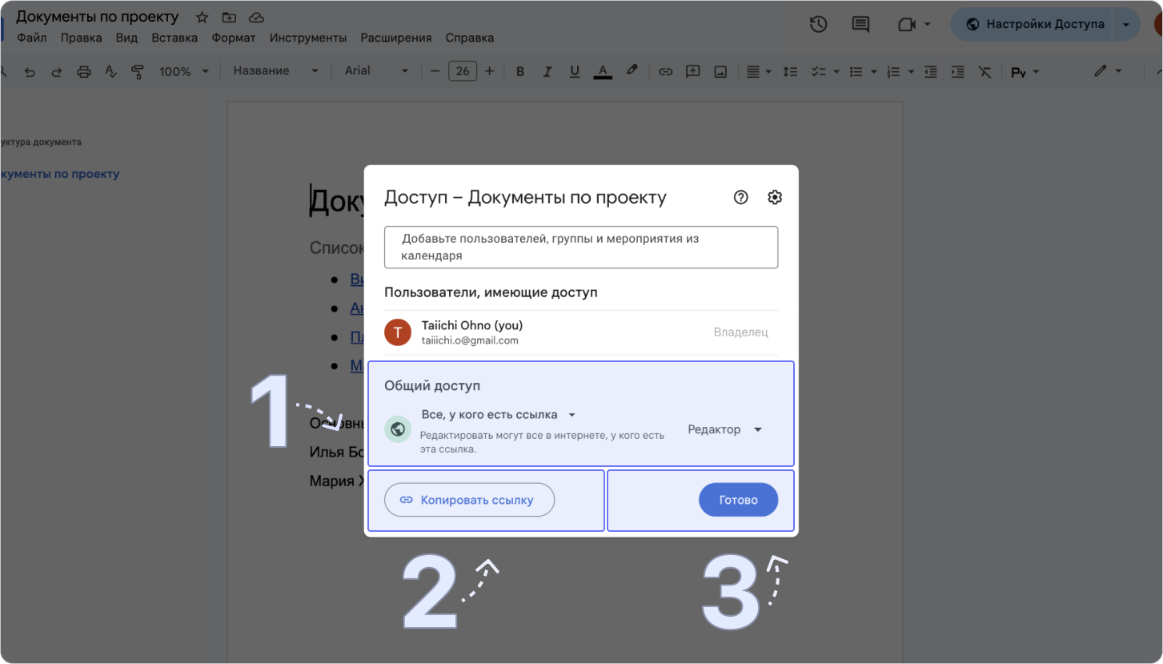The image size is (1163, 664).
Task: Open the help icon in the sharing dialog
Action: tap(740, 197)
